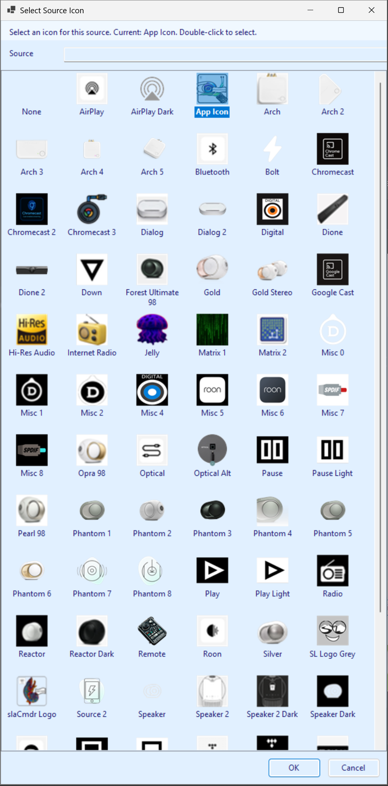Maximize the Select Source Icon window

click(341, 10)
